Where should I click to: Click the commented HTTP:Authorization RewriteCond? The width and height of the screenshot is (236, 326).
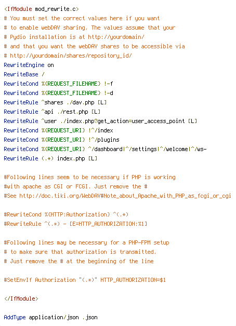[66, 214]
